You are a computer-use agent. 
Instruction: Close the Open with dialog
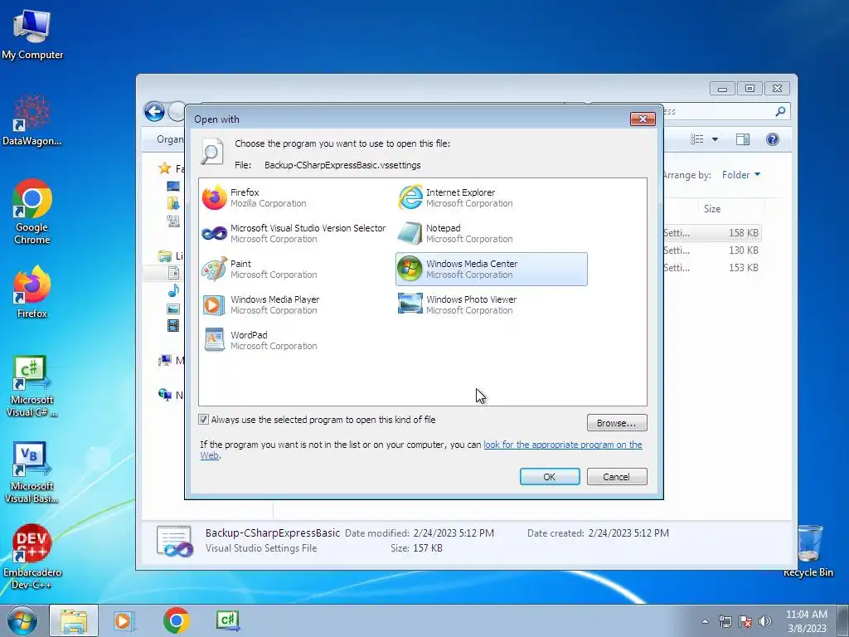[643, 119]
